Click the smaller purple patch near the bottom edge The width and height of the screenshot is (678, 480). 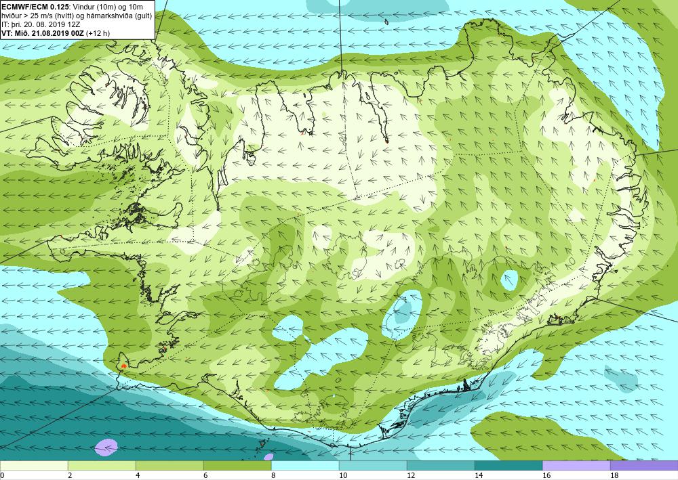pyautogui.click(x=268, y=457)
